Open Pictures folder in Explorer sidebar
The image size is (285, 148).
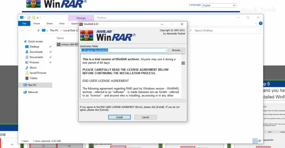coord(34,62)
